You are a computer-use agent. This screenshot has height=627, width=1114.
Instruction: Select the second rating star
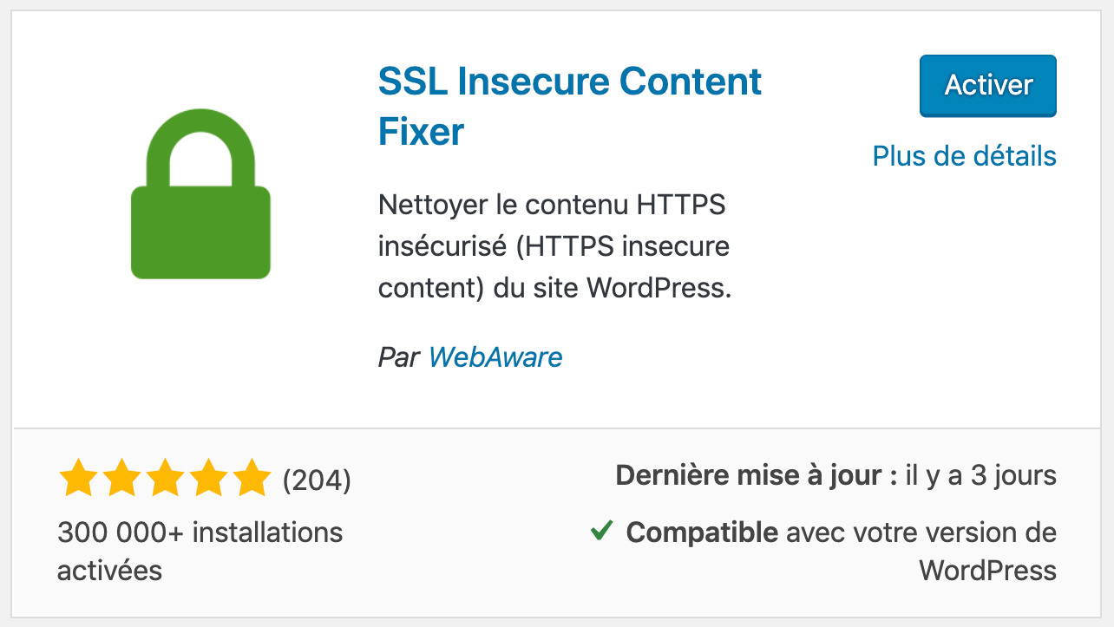122,475
